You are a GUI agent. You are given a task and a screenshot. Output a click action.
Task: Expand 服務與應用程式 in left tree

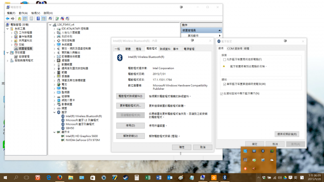[8, 61]
